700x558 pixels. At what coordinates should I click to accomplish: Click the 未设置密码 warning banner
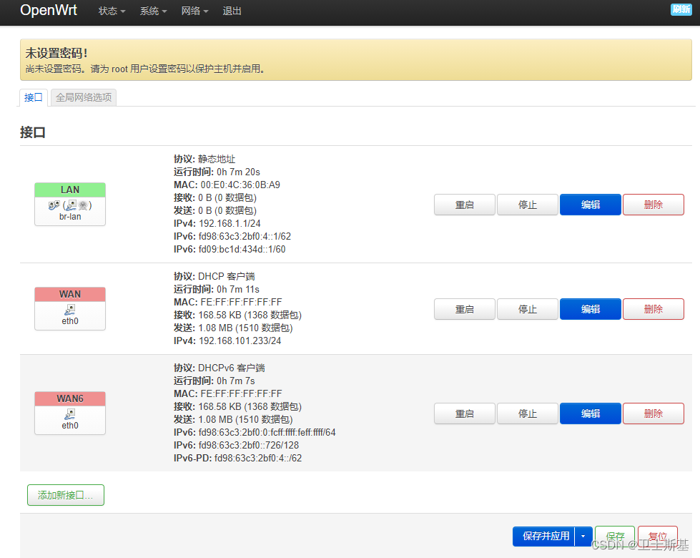pyautogui.click(x=356, y=60)
